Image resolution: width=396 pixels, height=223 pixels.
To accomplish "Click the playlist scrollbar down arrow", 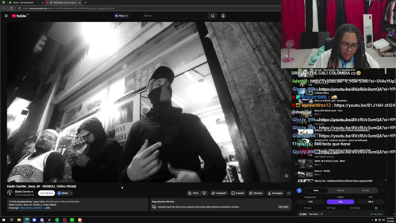I will coord(385,180).
